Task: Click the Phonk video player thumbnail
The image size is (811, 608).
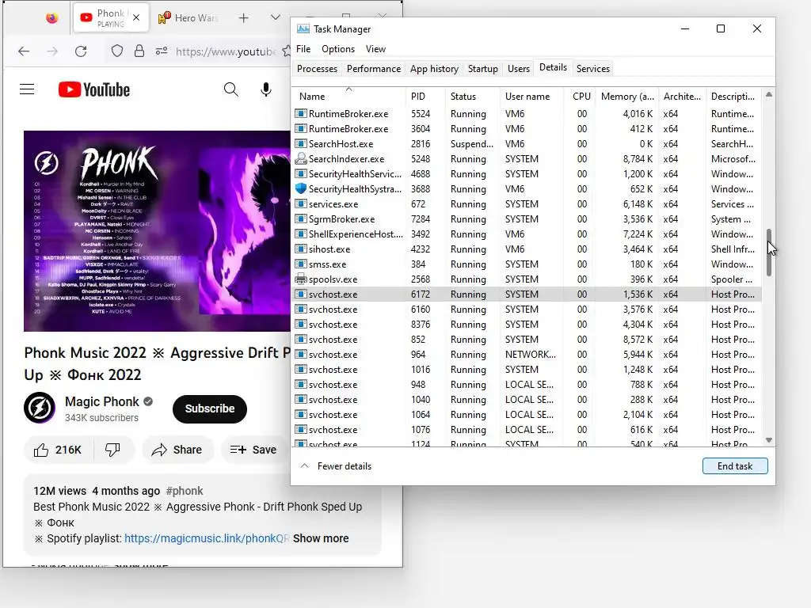Action: [x=158, y=231]
